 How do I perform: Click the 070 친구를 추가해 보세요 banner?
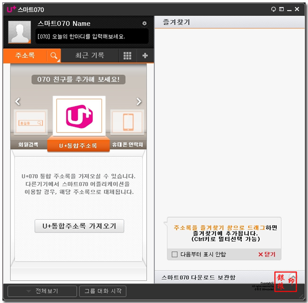point(78,80)
